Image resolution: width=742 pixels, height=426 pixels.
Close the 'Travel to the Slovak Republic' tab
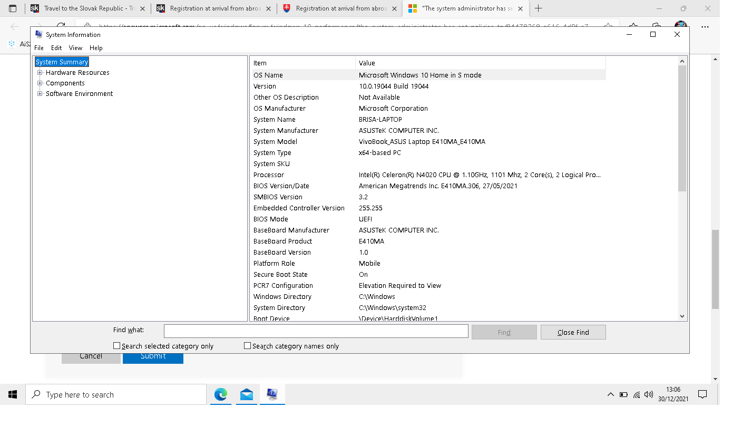[x=142, y=8]
